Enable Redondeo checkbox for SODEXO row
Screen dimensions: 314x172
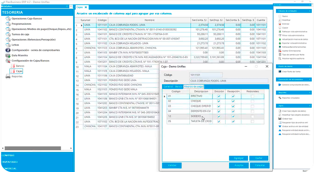(252, 116)
